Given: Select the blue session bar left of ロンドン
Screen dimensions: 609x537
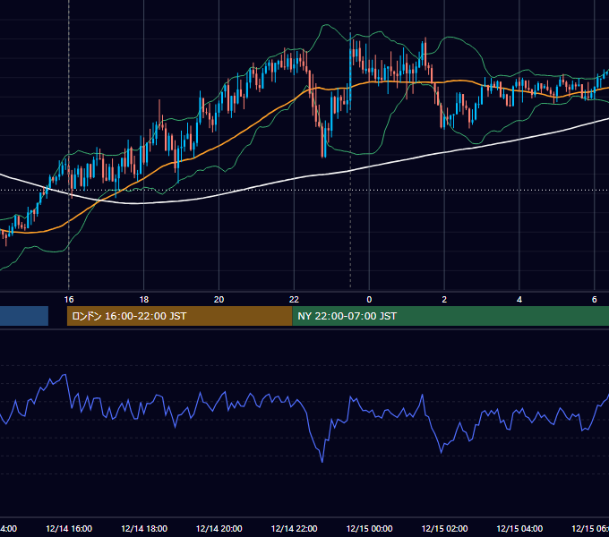Looking at the screenshot, I should tap(24, 316).
